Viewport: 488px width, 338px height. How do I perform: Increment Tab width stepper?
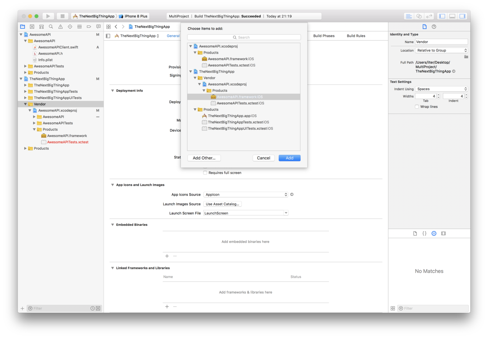point(439,95)
